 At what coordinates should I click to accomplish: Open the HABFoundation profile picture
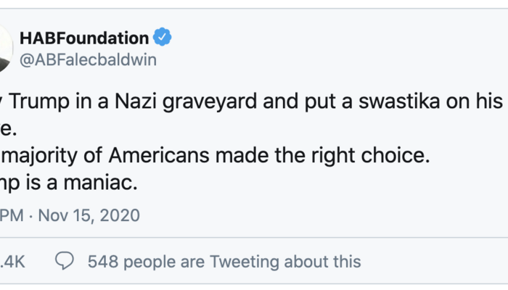(4, 49)
